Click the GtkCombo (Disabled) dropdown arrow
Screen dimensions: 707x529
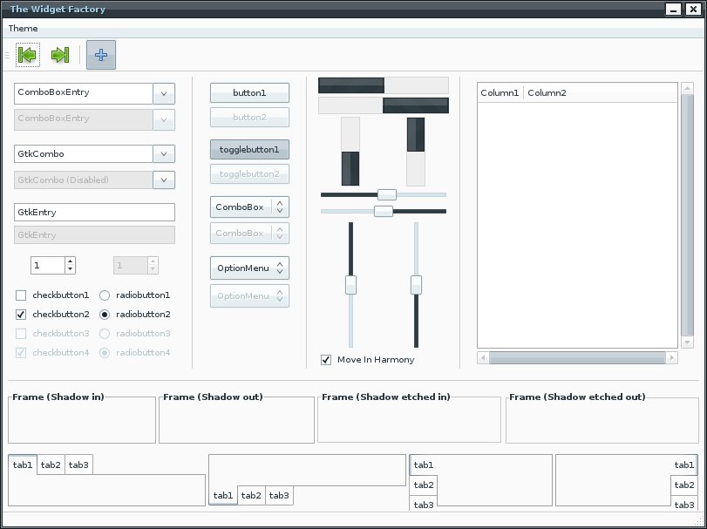[164, 180]
